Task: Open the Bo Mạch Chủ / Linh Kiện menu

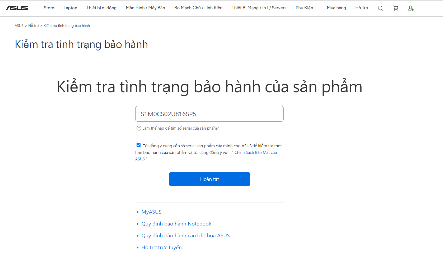Action: tap(198, 8)
